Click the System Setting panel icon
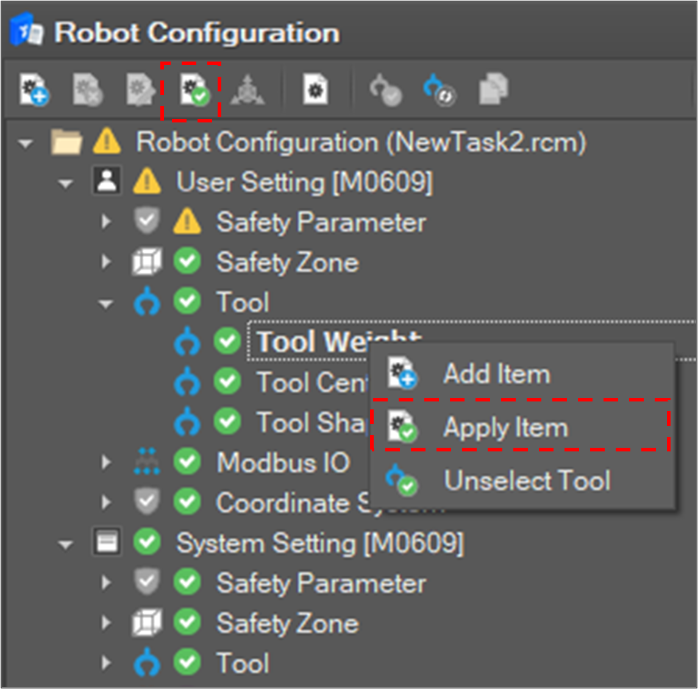 [107, 543]
